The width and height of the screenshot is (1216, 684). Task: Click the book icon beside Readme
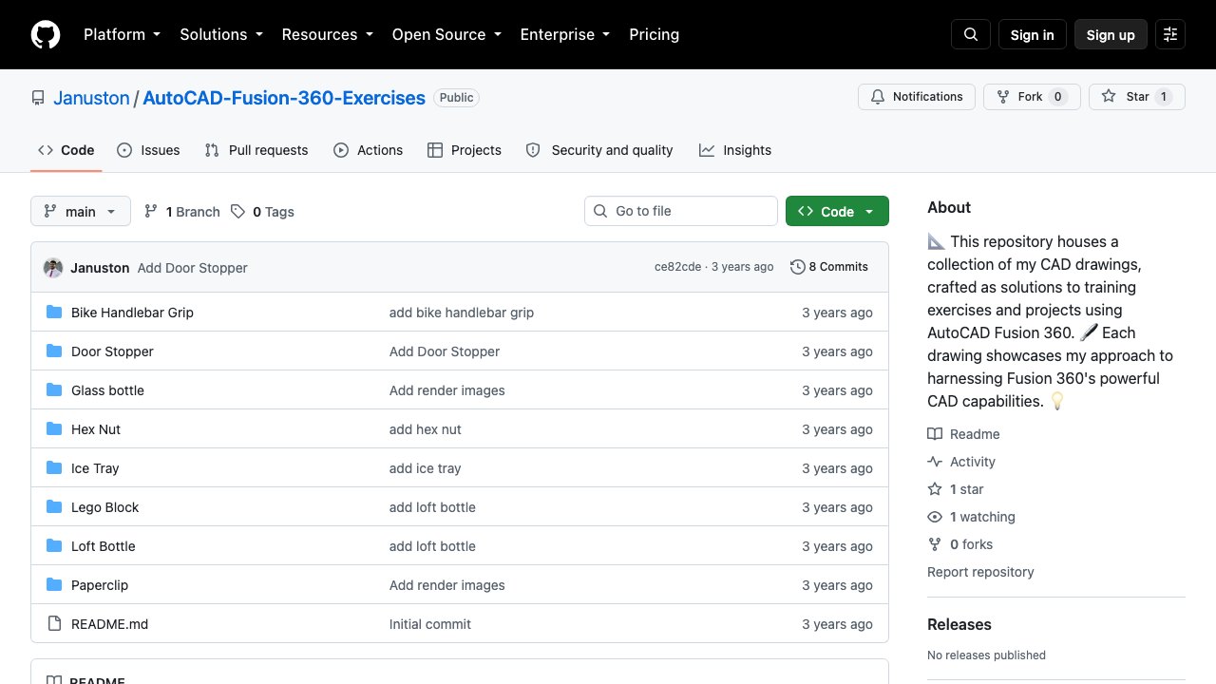click(x=935, y=434)
